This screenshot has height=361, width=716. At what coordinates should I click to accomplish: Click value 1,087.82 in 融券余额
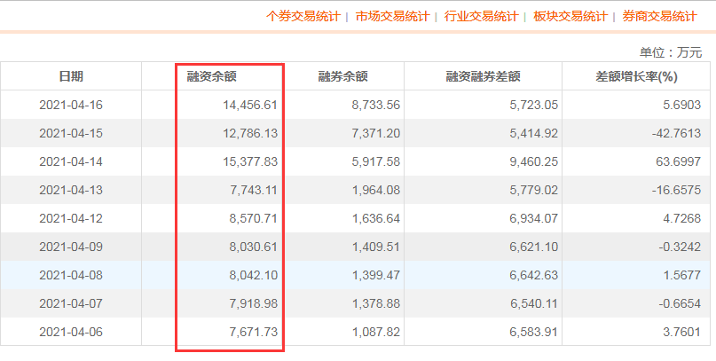pyautogui.click(x=376, y=332)
